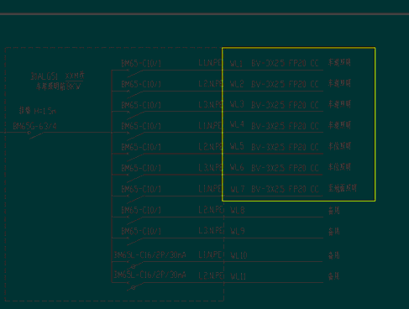The image size is (409, 309).
Task: Click the main breaker switch symbol below BM65G-63/4
Action: pyautogui.click(x=35, y=135)
